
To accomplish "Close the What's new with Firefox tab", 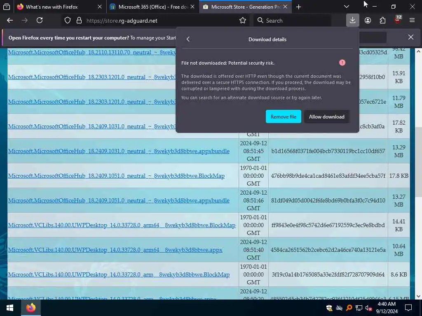I will (100, 7).
